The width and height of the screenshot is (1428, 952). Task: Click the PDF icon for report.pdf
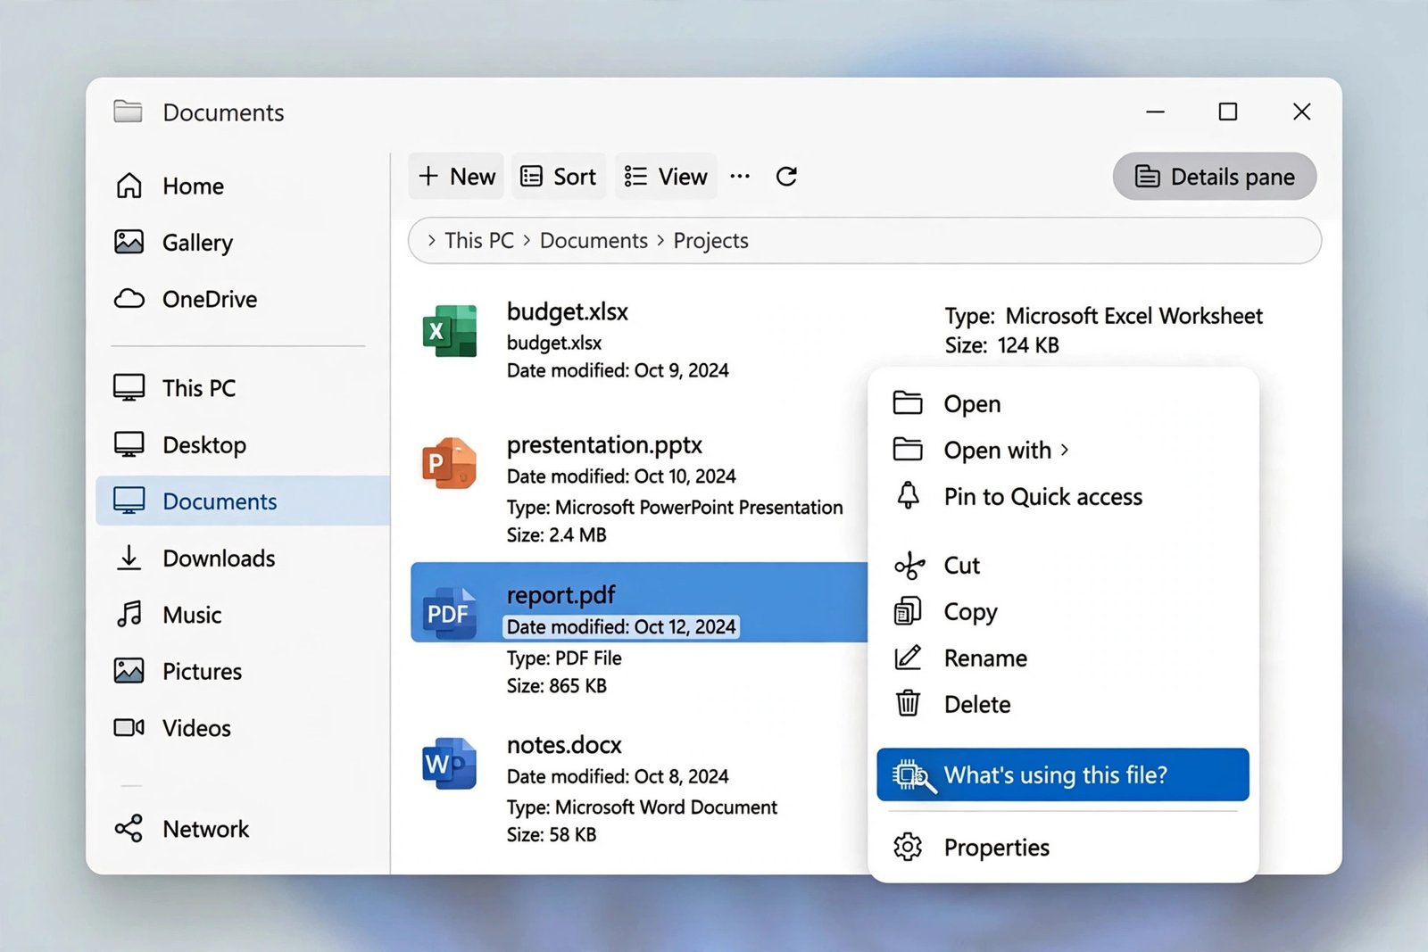point(450,613)
